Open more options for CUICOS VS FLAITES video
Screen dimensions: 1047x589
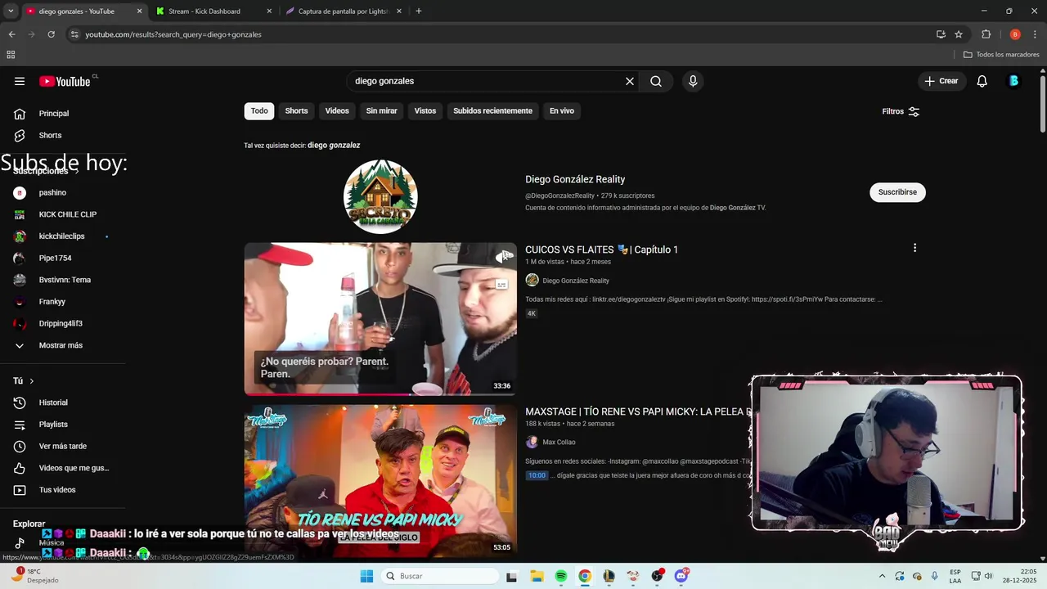coord(914,248)
